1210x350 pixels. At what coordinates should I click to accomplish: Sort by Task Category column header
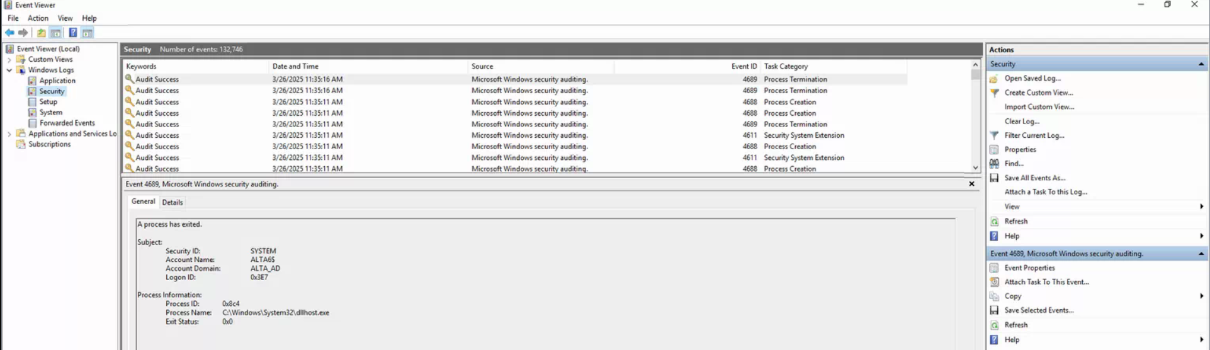tap(834, 66)
